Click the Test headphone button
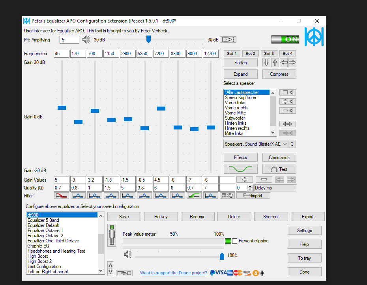 (279, 169)
